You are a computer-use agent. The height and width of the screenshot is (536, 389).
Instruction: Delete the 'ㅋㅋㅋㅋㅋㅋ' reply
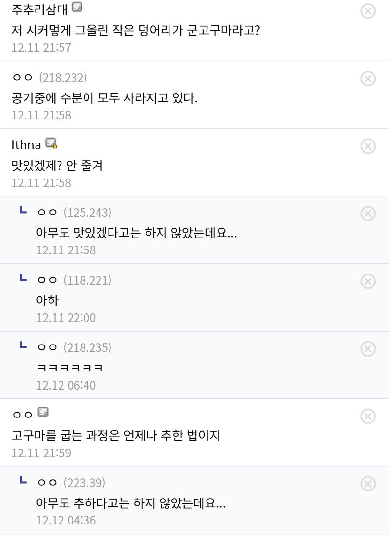(367, 348)
